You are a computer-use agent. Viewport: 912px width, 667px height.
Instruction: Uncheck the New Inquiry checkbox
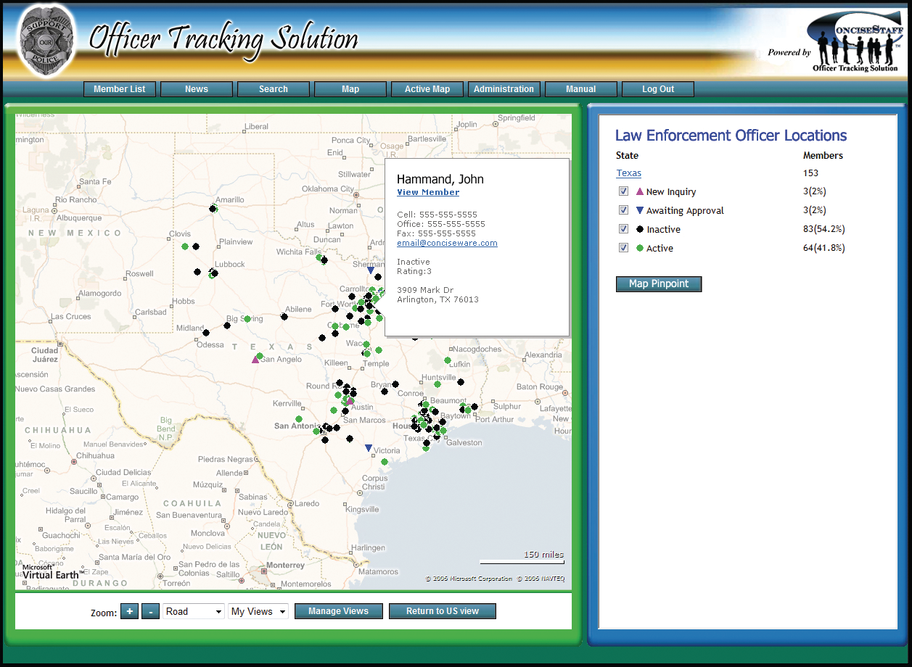(x=623, y=191)
